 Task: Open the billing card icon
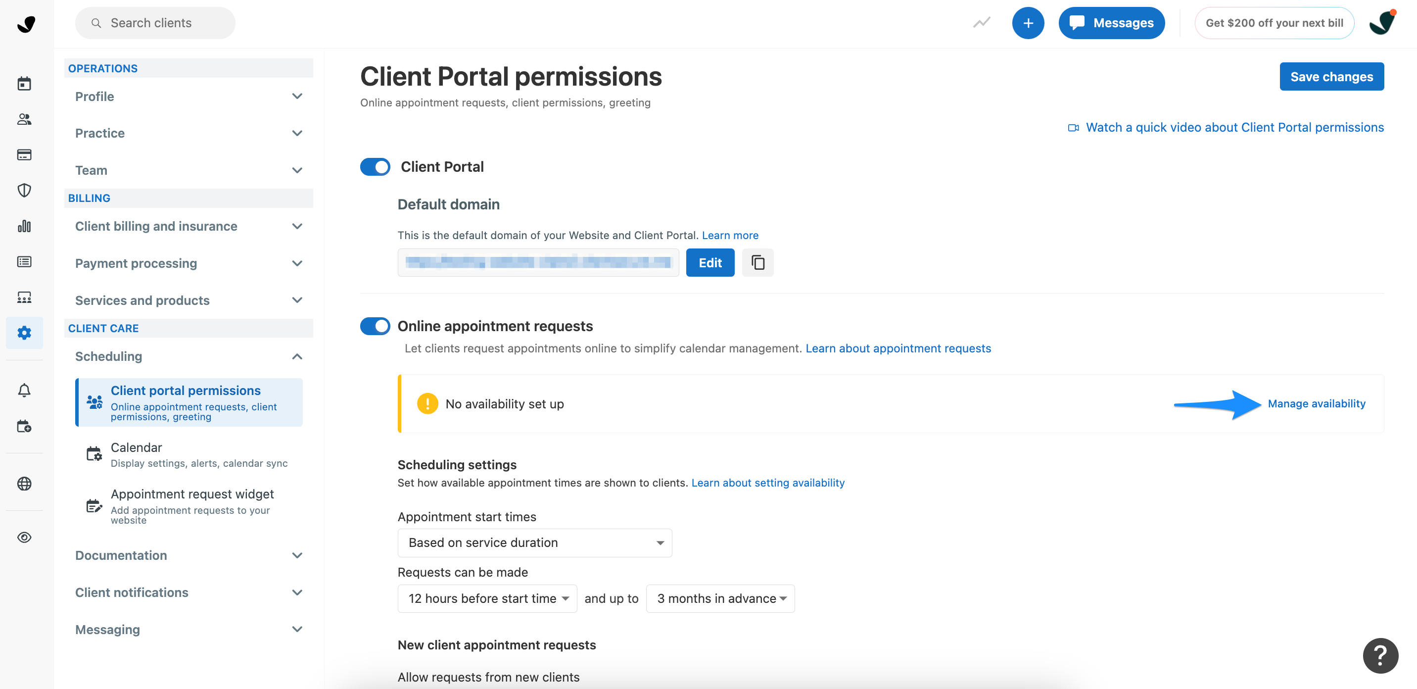tap(24, 154)
